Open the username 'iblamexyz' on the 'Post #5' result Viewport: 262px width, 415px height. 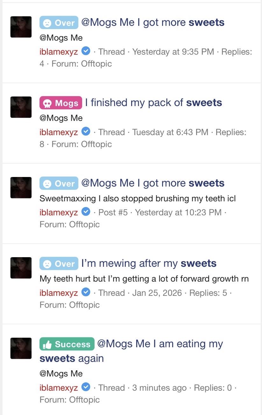(59, 212)
